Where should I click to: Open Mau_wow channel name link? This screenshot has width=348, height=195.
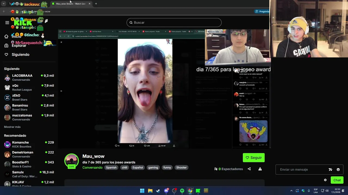point(93,156)
